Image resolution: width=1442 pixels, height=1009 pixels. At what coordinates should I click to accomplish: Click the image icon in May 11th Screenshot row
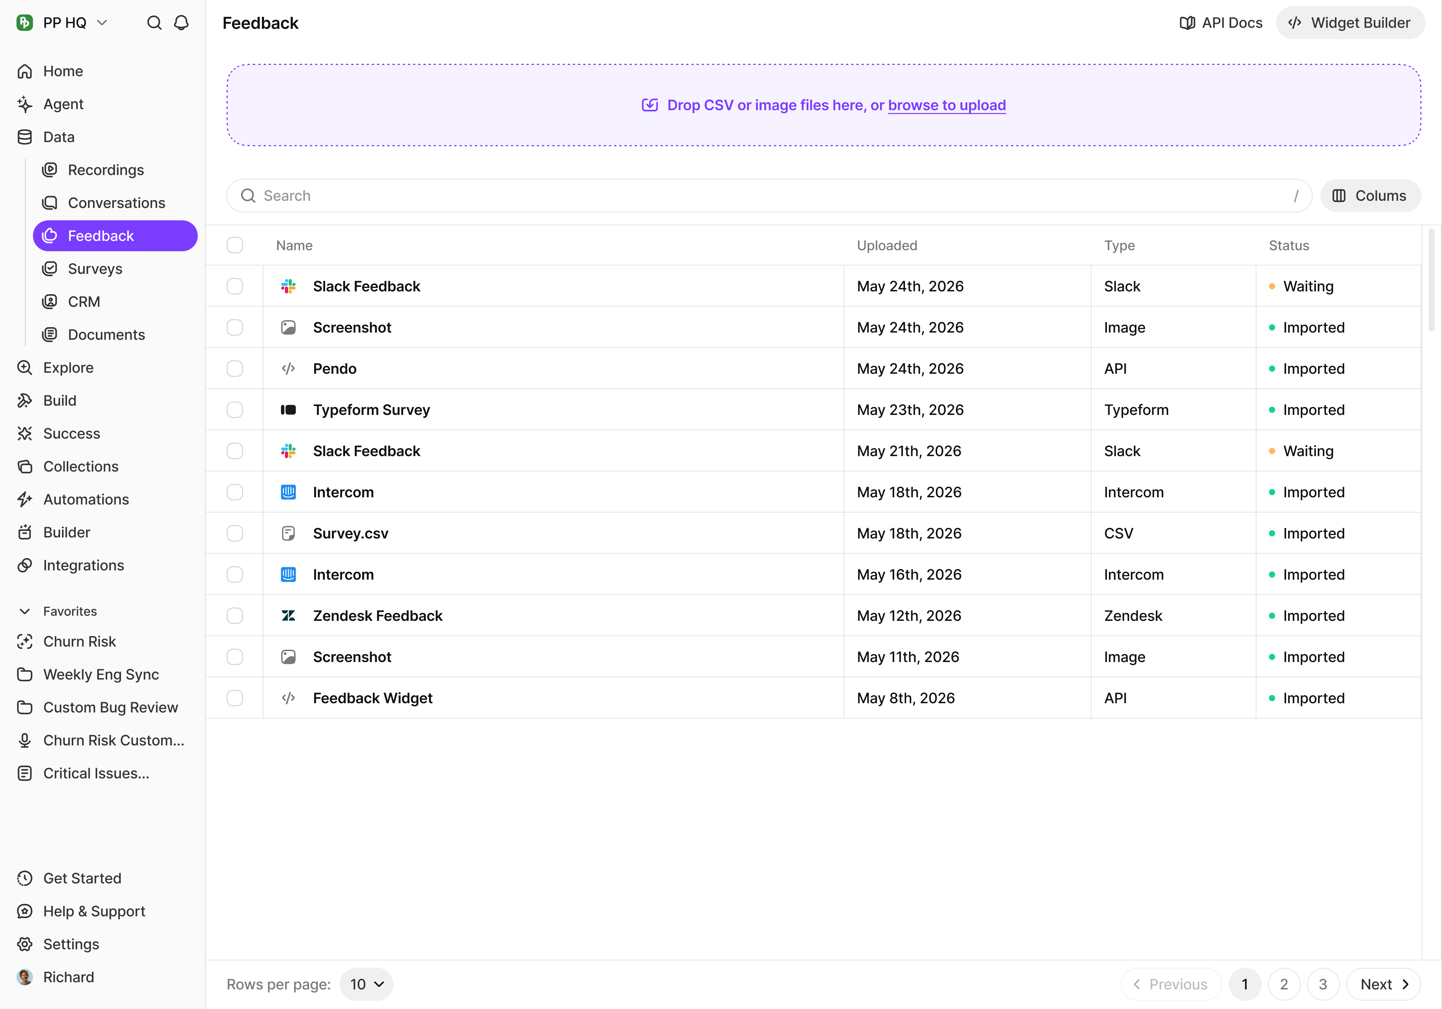(x=288, y=657)
